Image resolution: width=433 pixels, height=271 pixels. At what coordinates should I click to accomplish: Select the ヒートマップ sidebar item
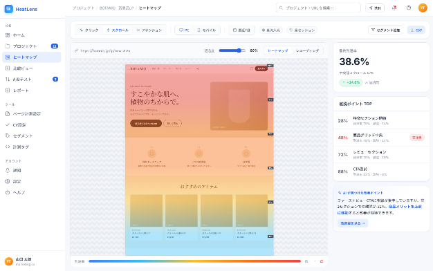(32, 57)
